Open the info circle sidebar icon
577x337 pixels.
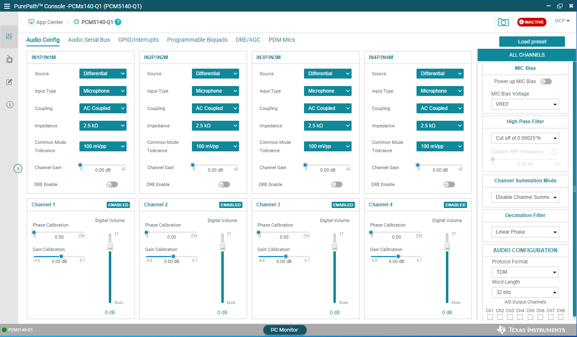[10, 105]
